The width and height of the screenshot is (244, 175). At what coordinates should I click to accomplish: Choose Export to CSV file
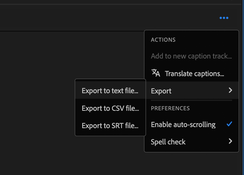[x=110, y=108]
